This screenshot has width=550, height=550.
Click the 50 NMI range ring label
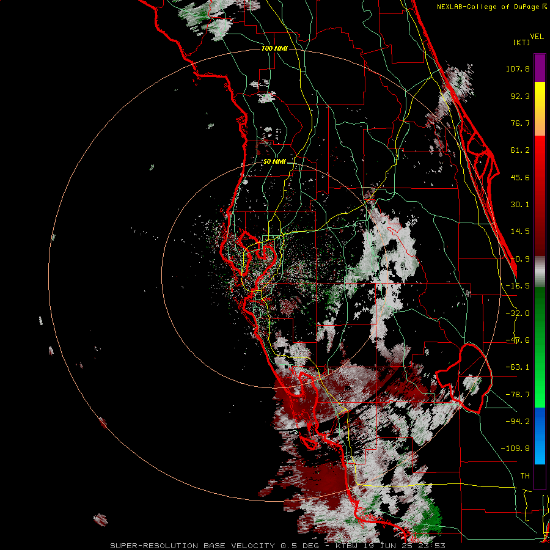tap(274, 162)
